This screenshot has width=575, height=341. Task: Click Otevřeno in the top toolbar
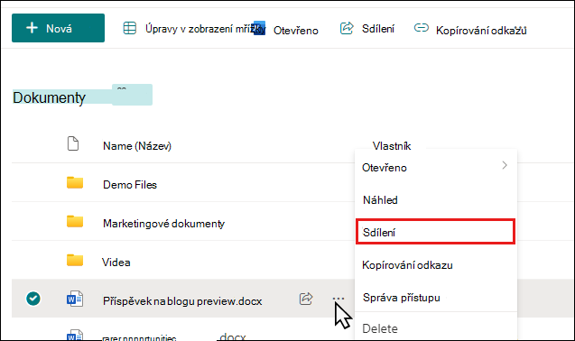click(x=296, y=31)
